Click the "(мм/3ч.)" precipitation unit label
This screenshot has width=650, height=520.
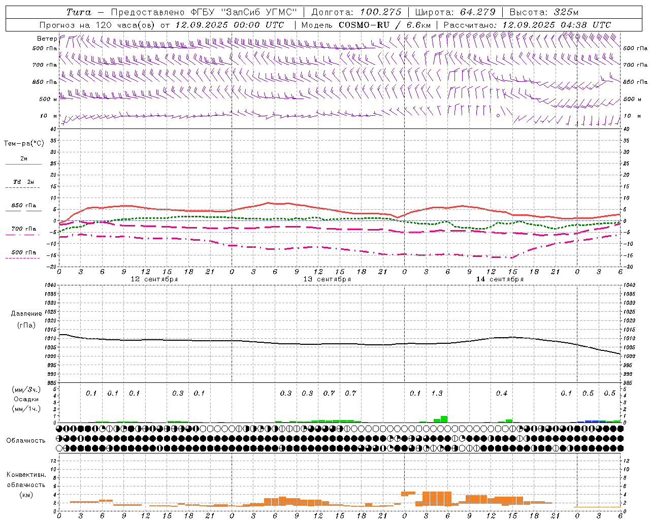pos(26,389)
